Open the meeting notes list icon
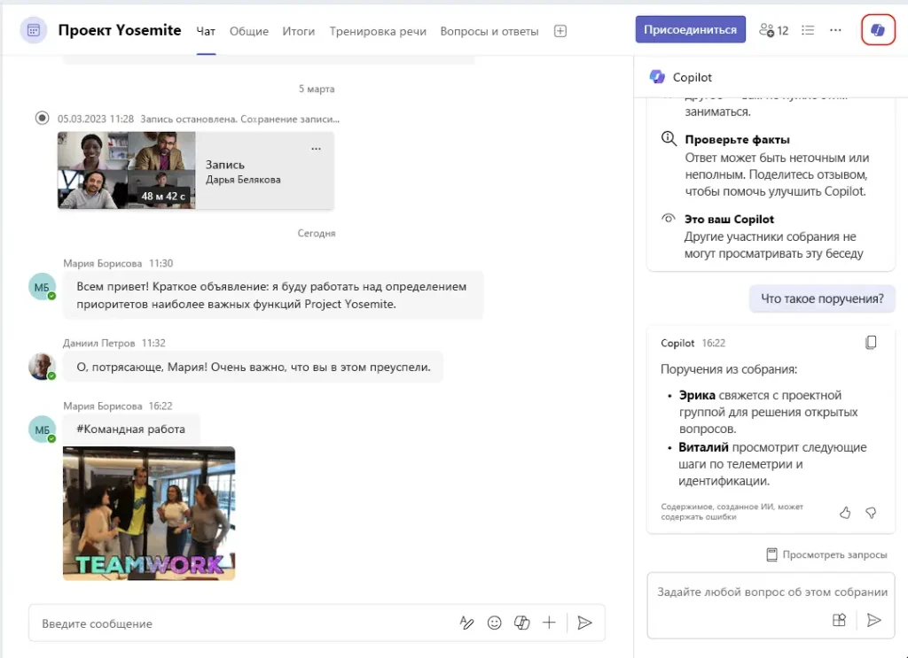 [808, 30]
